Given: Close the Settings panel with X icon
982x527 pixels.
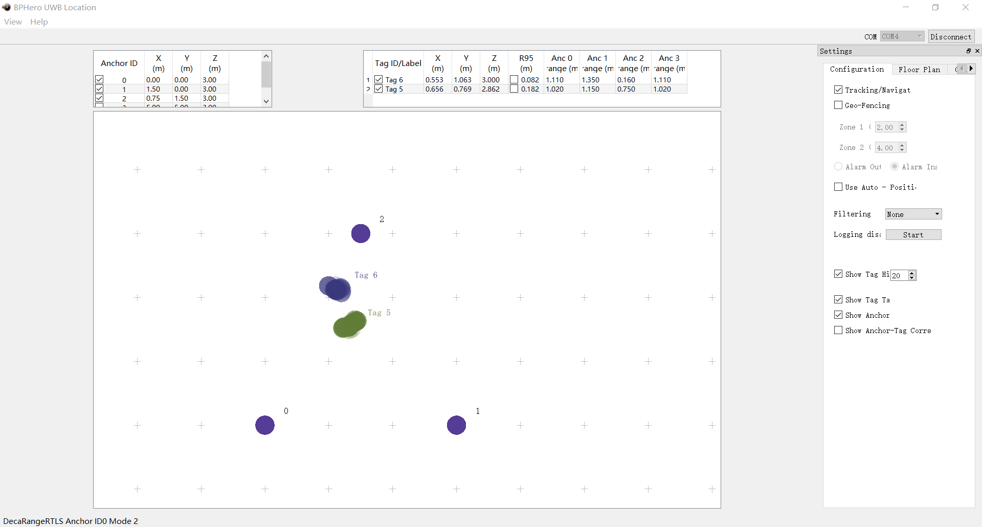Looking at the screenshot, I should pyautogui.click(x=977, y=51).
